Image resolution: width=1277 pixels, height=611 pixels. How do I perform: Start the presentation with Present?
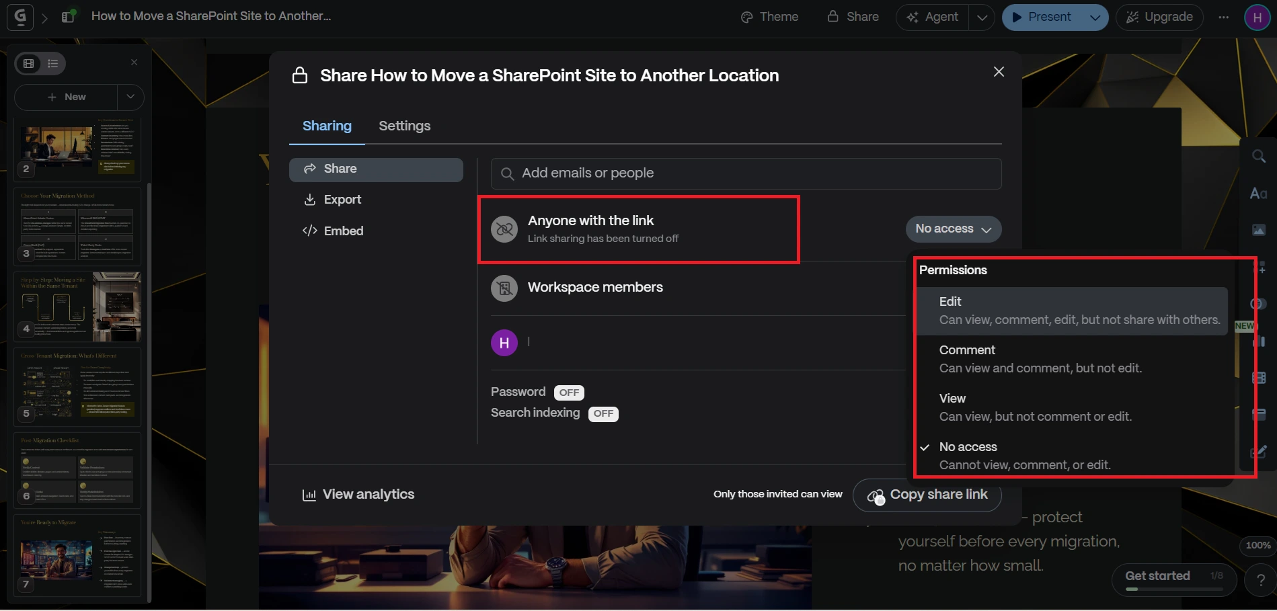click(1042, 17)
